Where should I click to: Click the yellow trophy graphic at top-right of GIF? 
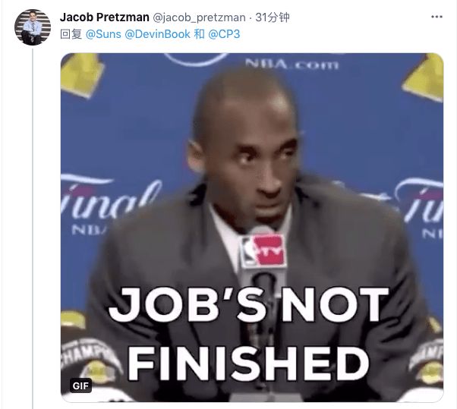[424, 79]
